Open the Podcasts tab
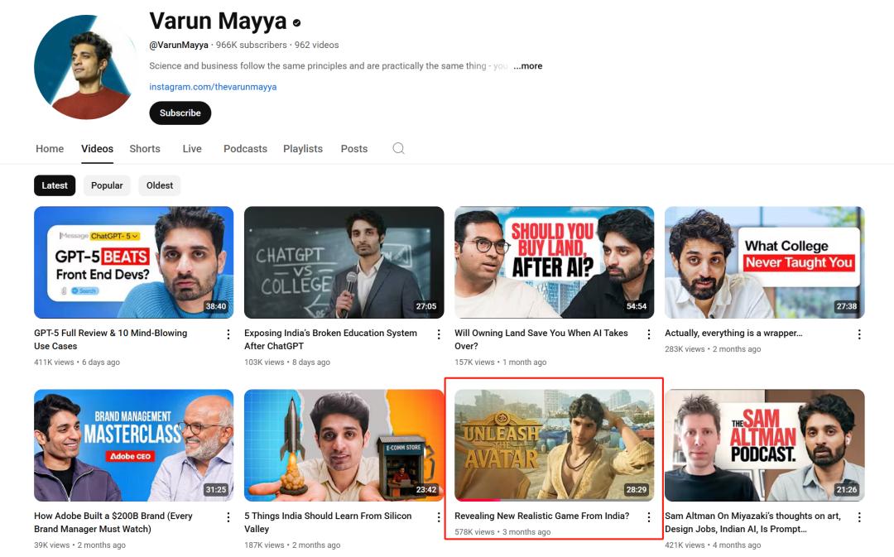Image resolution: width=894 pixels, height=557 pixels. click(x=245, y=149)
